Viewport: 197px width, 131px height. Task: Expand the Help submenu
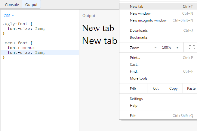[158, 106]
